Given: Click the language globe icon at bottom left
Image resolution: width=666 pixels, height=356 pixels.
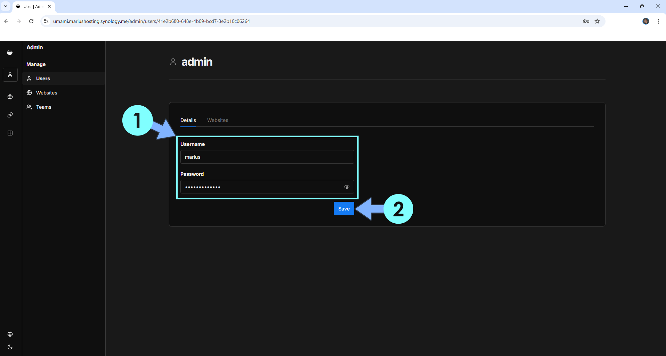Looking at the screenshot, I should (x=10, y=334).
